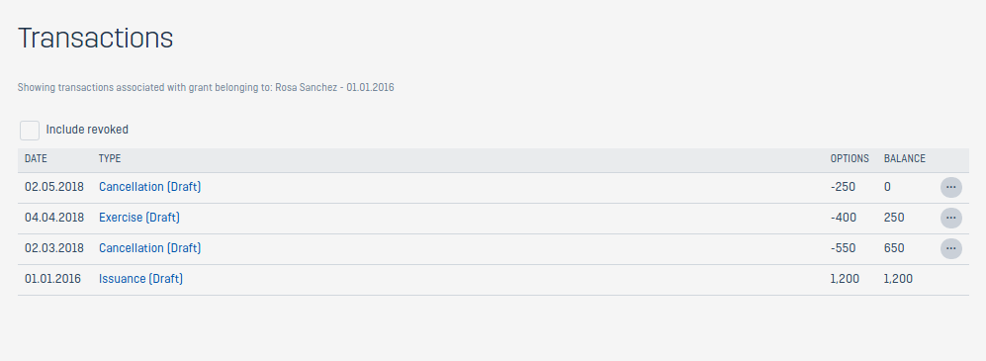Open more-options menu for 02.05.2018 Cancellation

[950, 187]
